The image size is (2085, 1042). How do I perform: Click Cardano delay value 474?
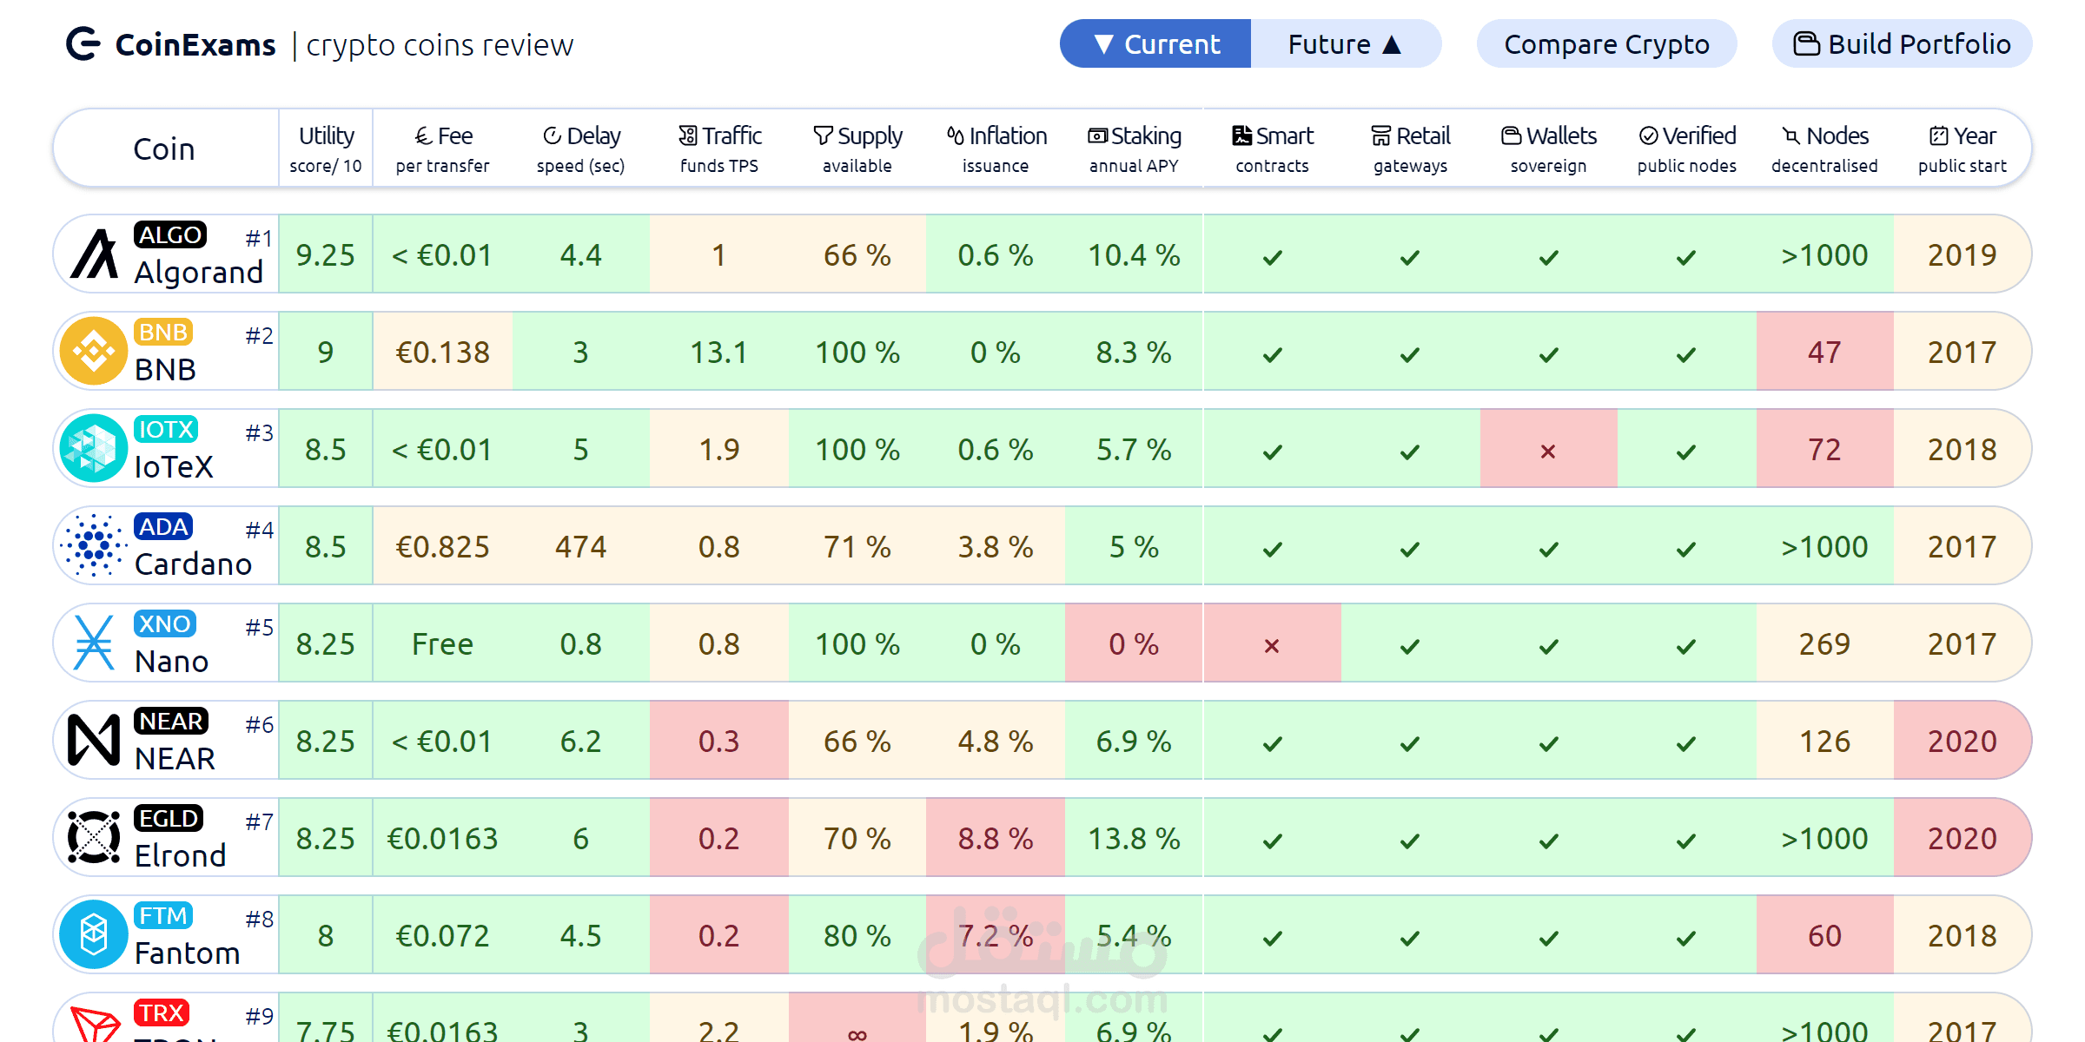coord(581,546)
